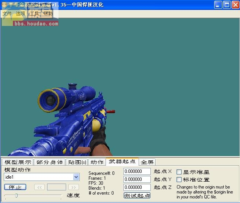
Task: Switch to the 全屏 tab
Action: click(x=147, y=162)
